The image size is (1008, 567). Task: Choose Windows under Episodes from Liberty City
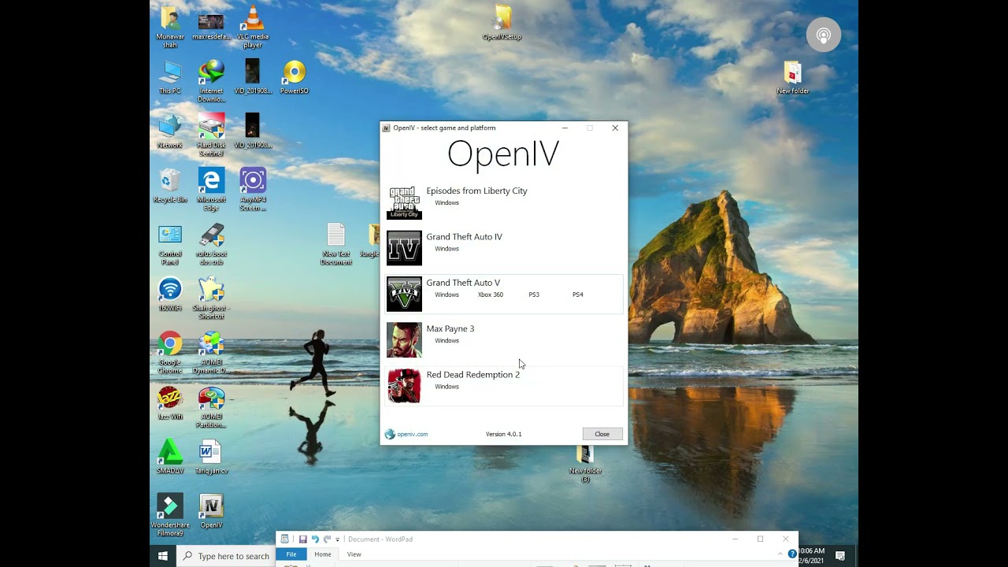[447, 203]
